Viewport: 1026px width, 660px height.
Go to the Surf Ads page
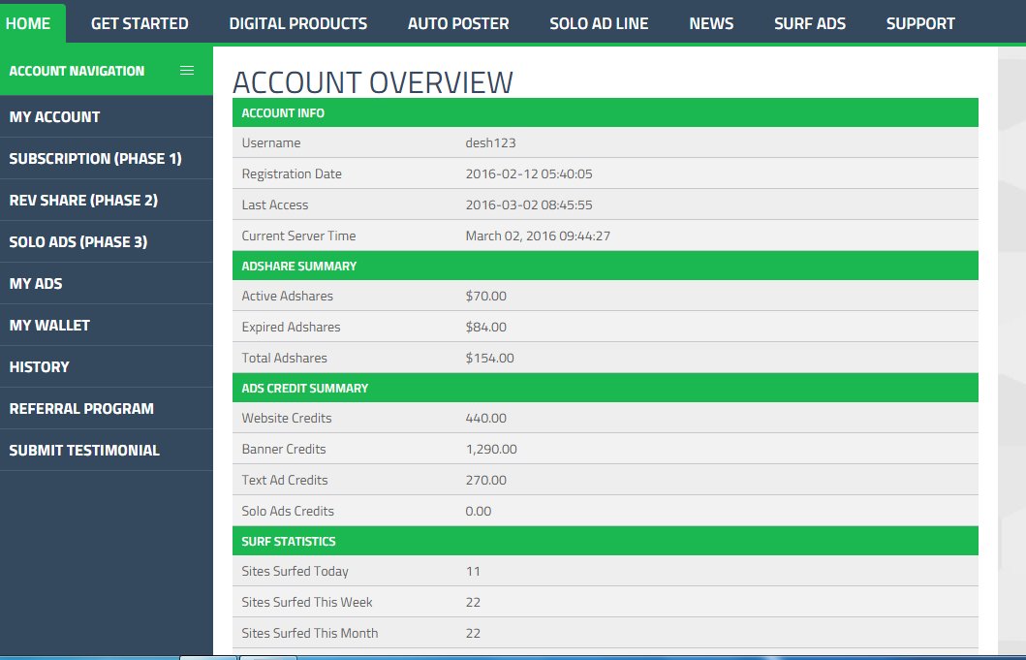point(809,23)
